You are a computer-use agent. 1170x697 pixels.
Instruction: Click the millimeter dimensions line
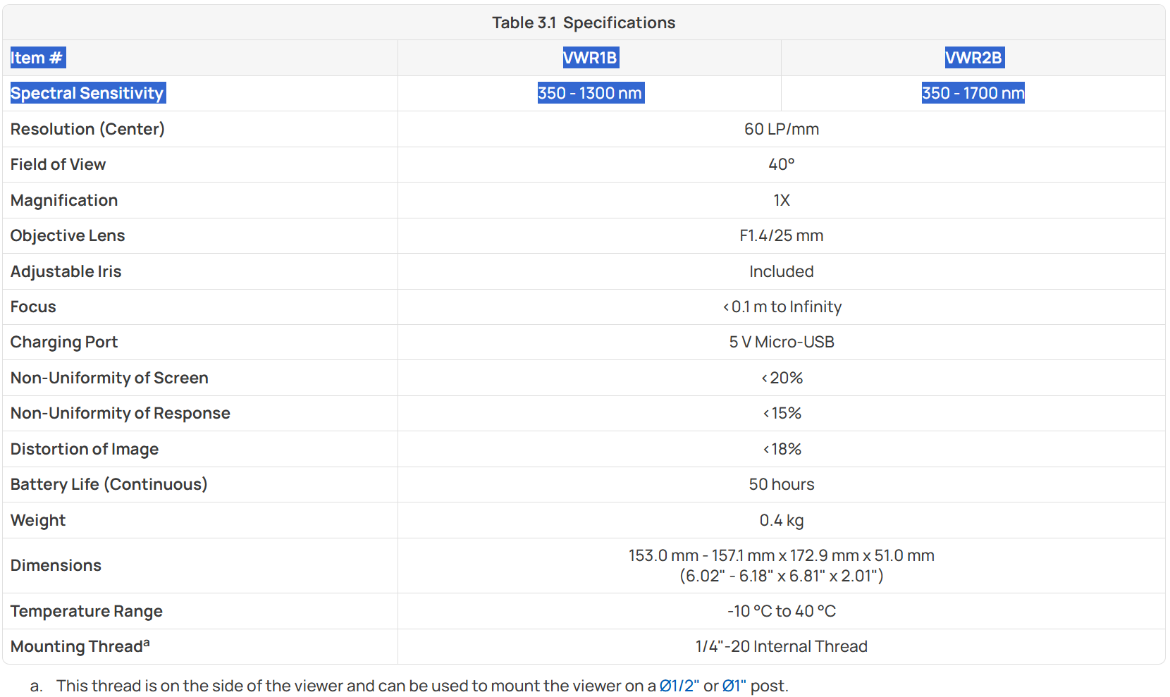point(782,555)
